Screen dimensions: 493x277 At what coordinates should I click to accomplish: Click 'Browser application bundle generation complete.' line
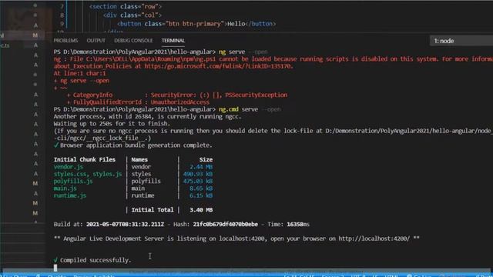tap(136, 145)
